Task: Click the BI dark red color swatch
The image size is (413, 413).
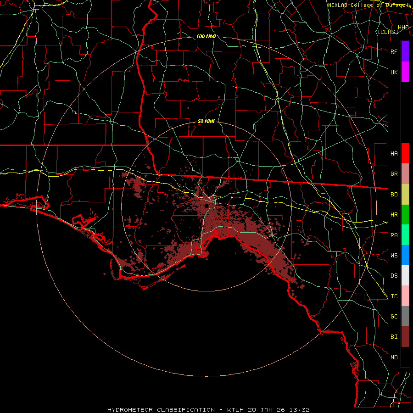Action: (405, 337)
